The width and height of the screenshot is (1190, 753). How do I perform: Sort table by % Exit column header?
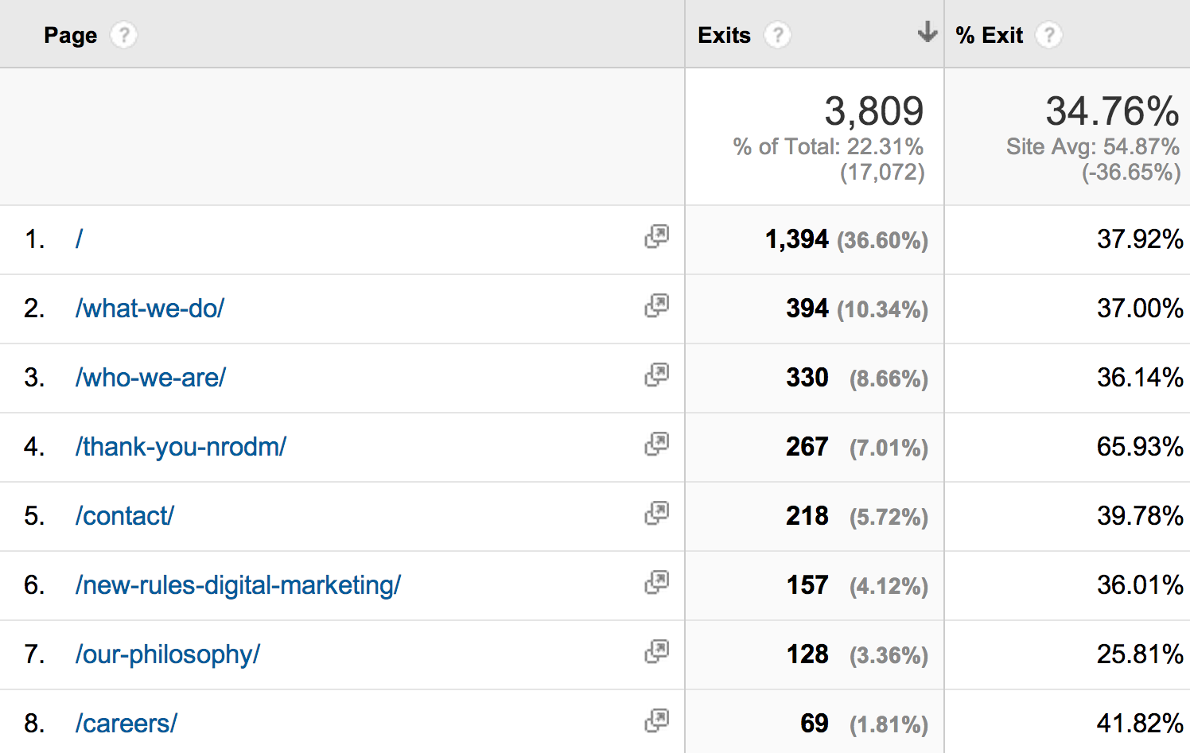[x=989, y=35]
